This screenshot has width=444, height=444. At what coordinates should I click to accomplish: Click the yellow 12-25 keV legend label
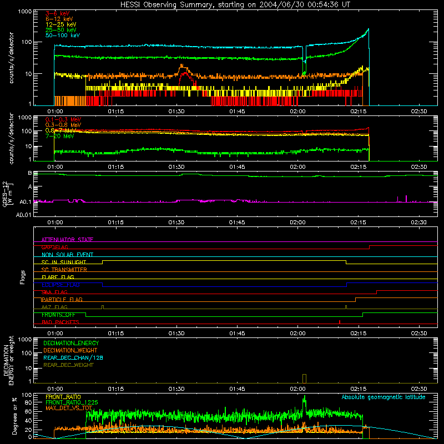61,24
